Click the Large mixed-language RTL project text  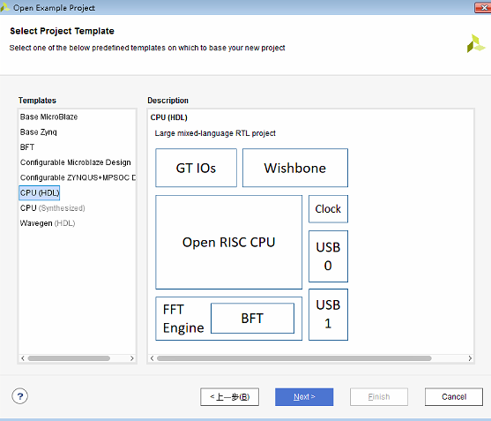(x=215, y=133)
